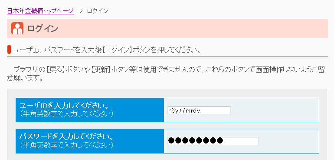Click the pink login header banner
The width and height of the screenshot is (334, 160).
click(x=167, y=28)
